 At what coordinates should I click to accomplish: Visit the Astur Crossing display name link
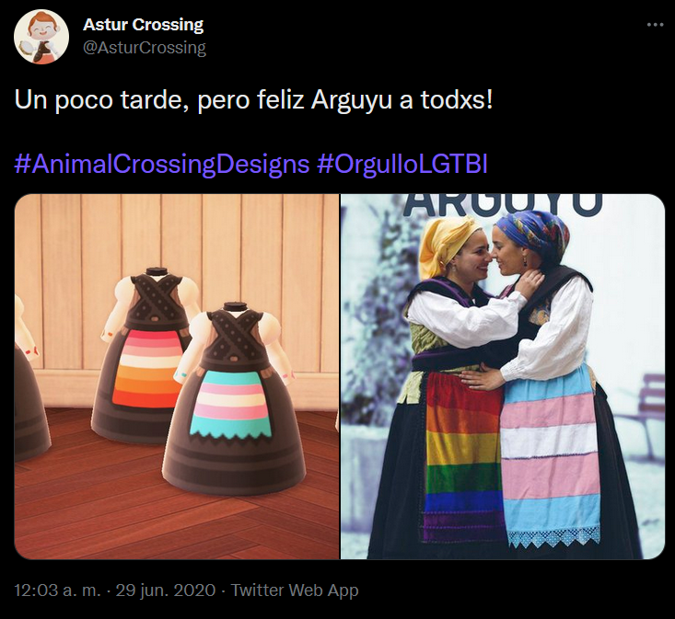[x=143, y=25]
